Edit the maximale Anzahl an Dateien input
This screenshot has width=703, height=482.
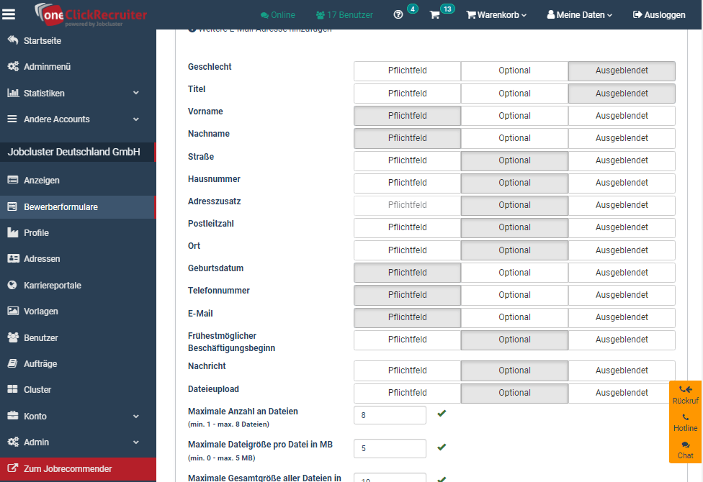pos(389,414)
